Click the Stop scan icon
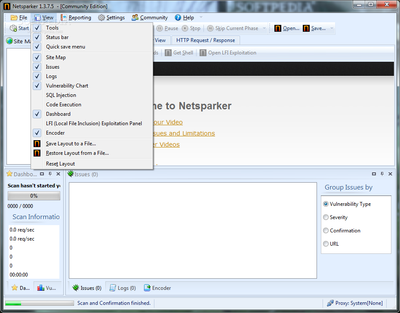The width and height of the screenshot is (400, 313). coord(185,28)
